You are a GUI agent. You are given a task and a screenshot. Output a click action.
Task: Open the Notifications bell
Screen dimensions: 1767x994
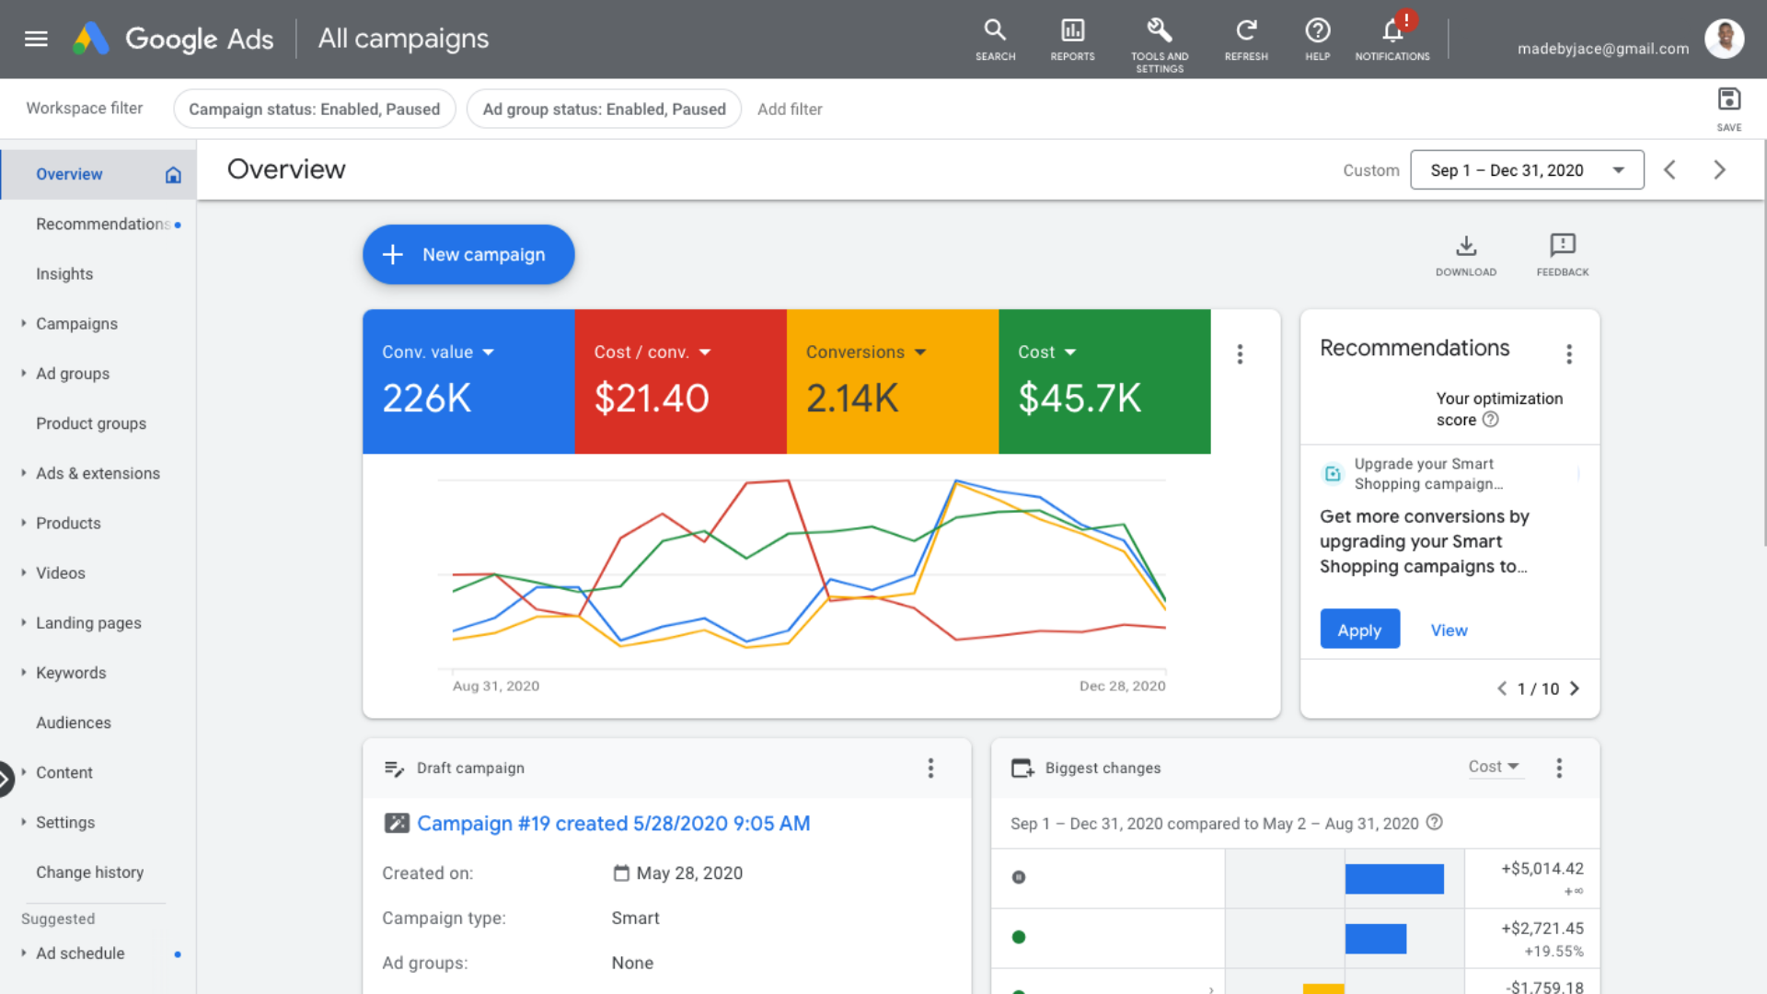pyautogui.click(x=1392, y=32)
